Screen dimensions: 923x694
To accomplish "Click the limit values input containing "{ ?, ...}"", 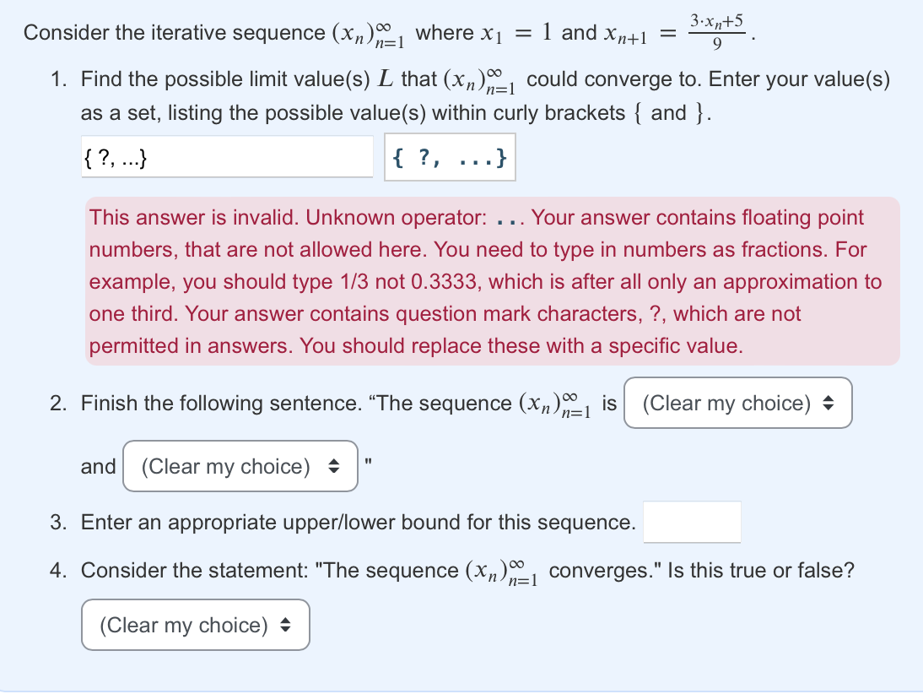I will 228,156.
